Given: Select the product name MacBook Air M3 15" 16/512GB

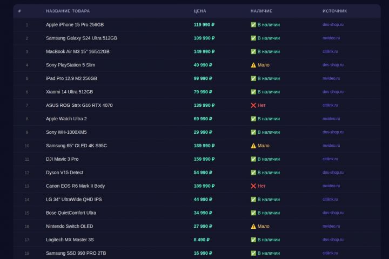Looking at the screenshot, I should (78, 52).
